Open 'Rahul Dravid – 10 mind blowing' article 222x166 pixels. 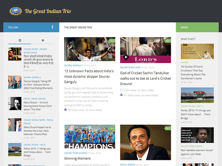click(x=38, y=106)
